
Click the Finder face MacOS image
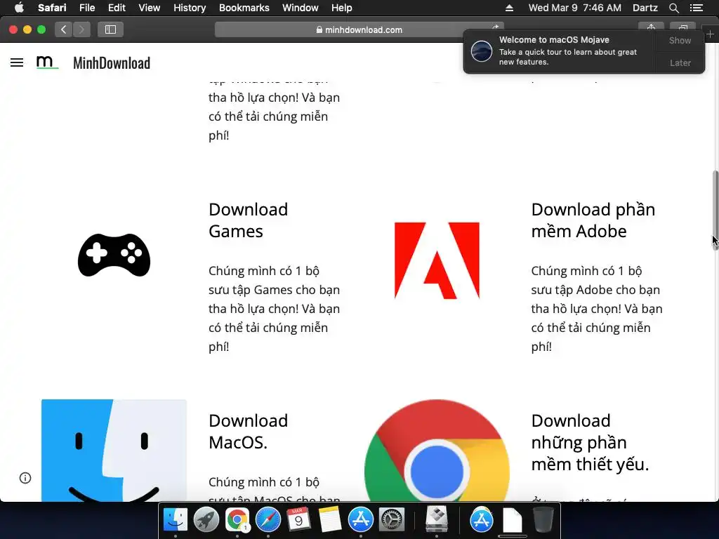pyautogui.click(x=114, y=450)
